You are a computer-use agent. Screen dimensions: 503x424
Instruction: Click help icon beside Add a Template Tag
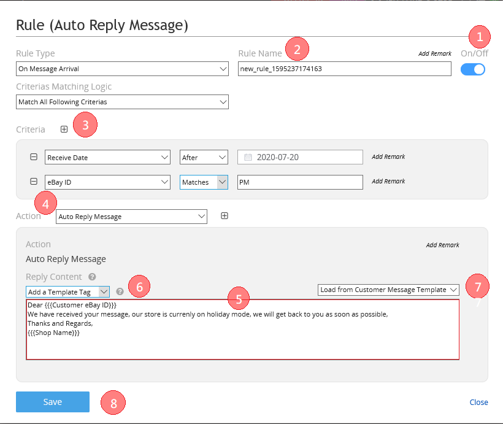coord(120,291)
